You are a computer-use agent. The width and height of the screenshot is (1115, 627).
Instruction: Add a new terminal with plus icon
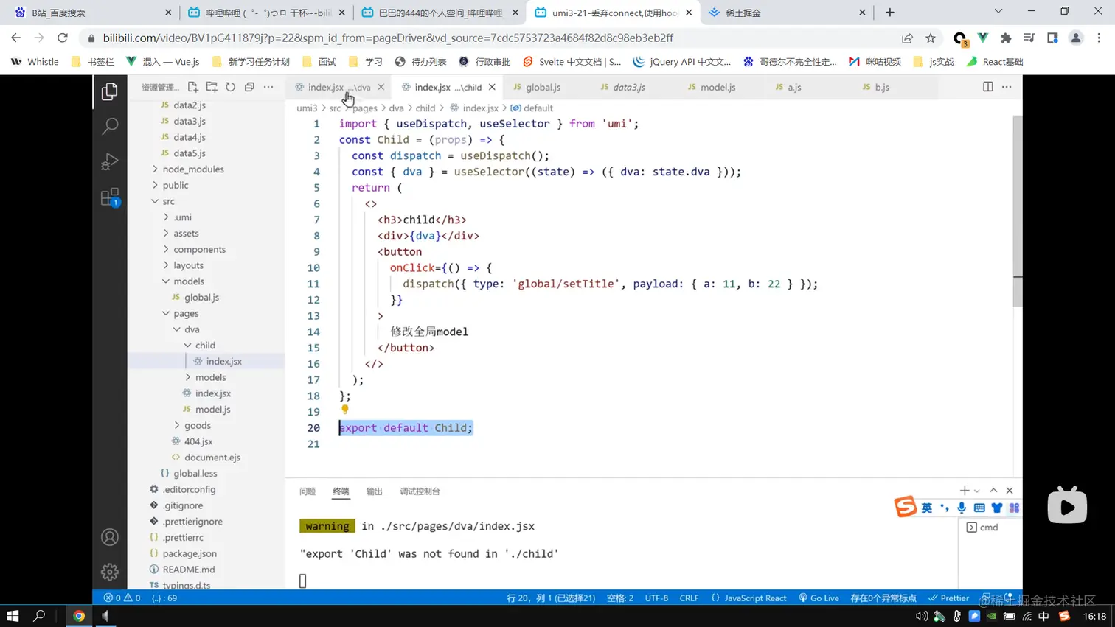[x=965, y=491]
